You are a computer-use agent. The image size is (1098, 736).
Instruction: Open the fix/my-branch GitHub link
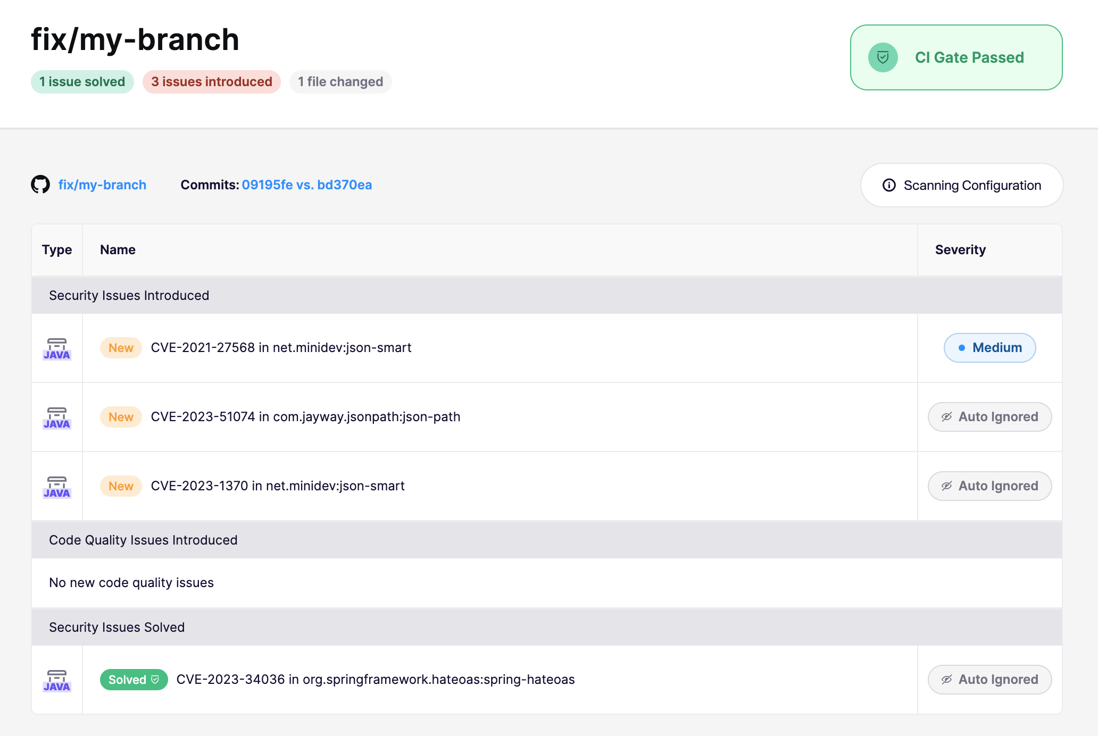(102, 185)
